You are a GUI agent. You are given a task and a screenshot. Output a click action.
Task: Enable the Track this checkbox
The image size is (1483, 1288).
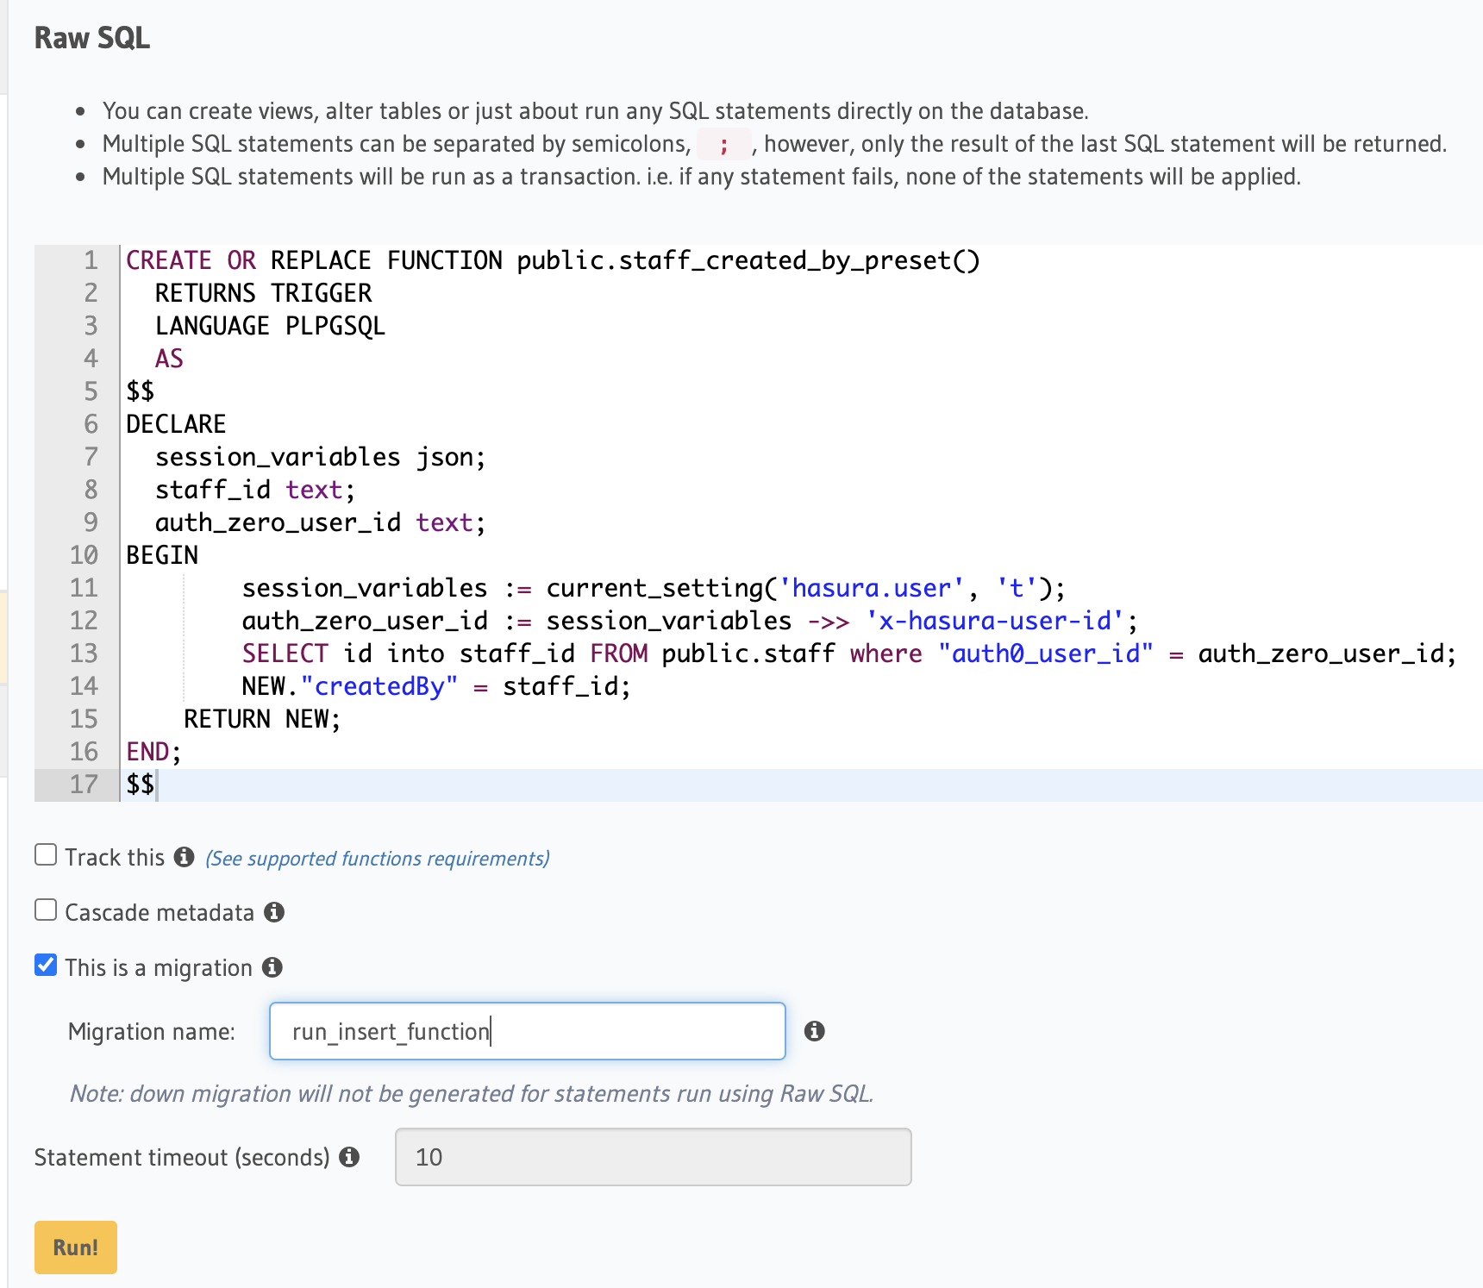(x=46, y=855)
